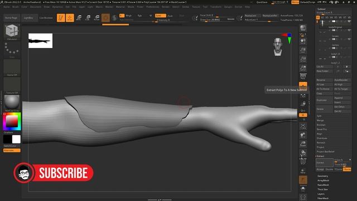The width and height of the screenshot is (357, 201).
Task: Open the MatCap Gray material sphere
Action: point(12,102)
